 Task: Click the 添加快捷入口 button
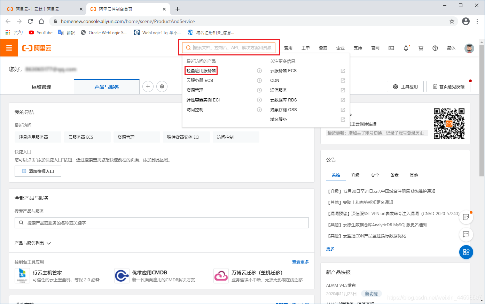point(38,171)
